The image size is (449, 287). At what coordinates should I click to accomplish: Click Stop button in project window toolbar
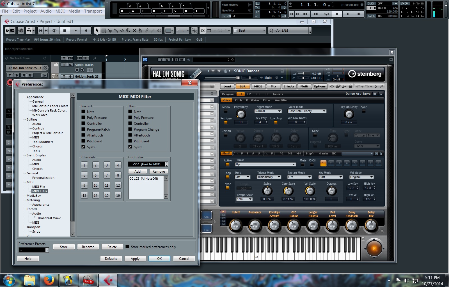[65, 31]
